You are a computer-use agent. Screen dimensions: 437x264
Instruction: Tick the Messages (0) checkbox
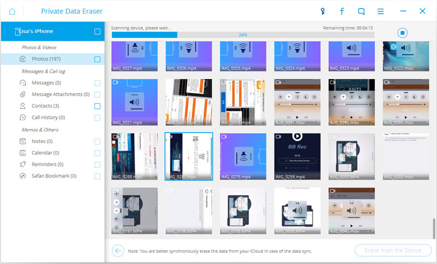click(97, 83)
